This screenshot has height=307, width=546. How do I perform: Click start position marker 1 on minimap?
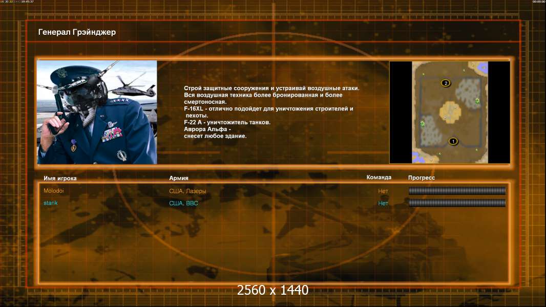point(453,141)
